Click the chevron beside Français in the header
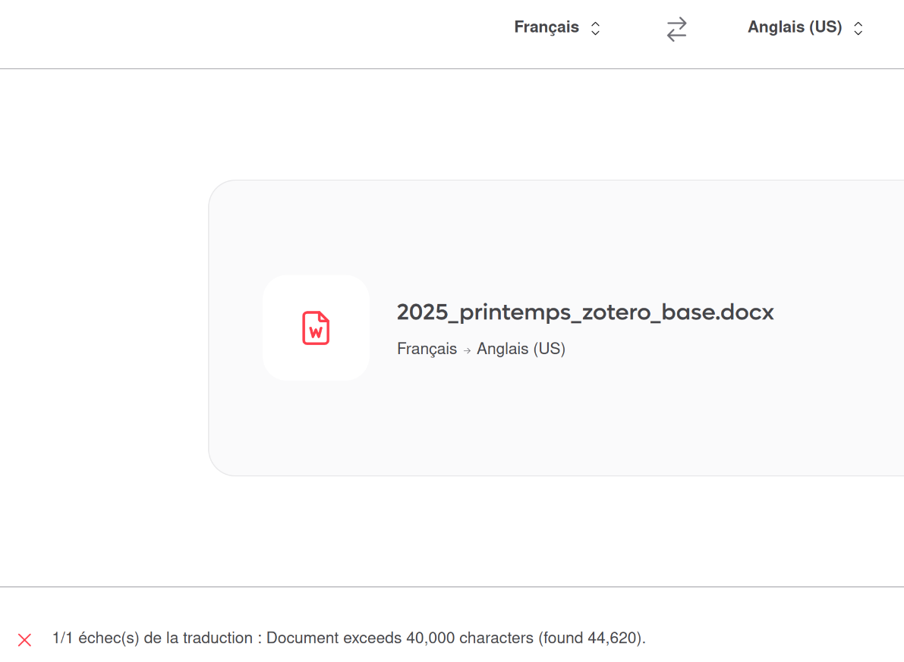Screen dimensions: 904x662 click(x=595, y=27)
